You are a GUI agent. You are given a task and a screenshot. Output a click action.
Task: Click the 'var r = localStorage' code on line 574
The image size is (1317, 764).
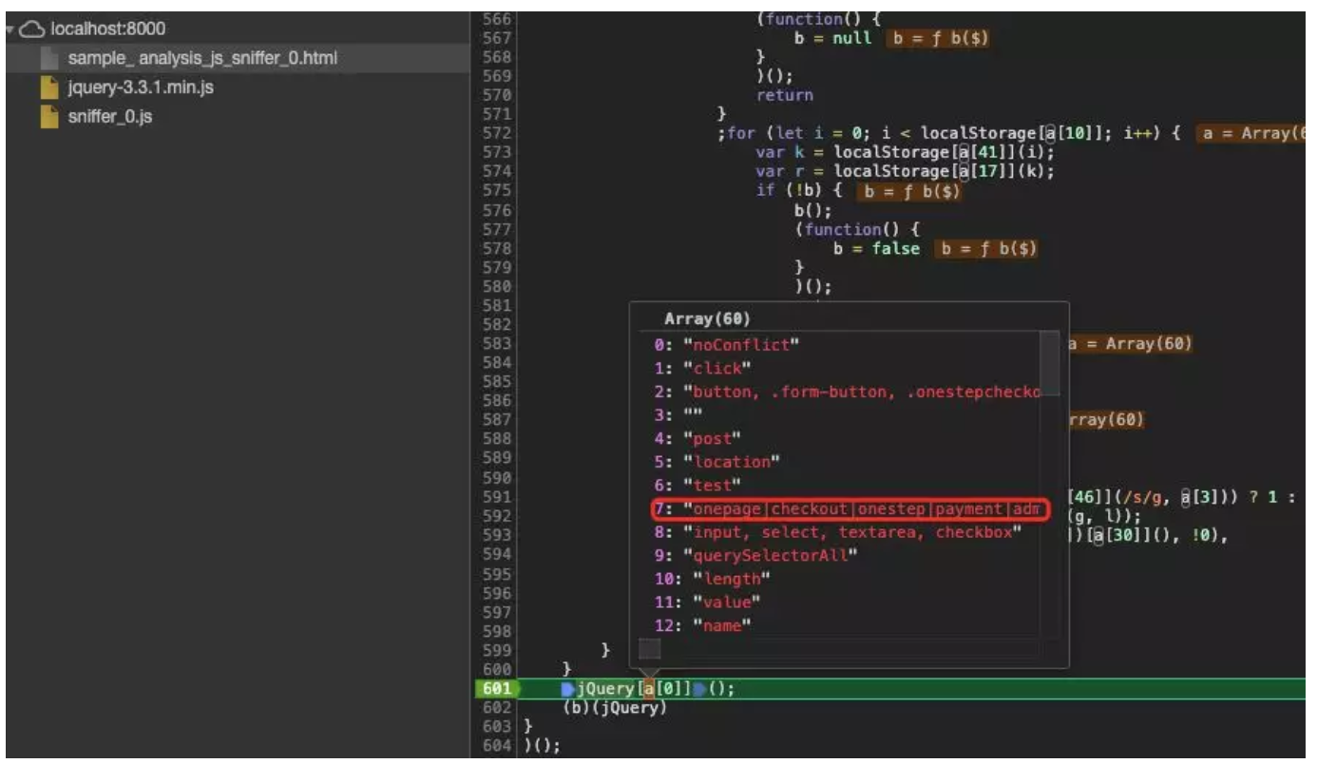[x=905, y=172]
